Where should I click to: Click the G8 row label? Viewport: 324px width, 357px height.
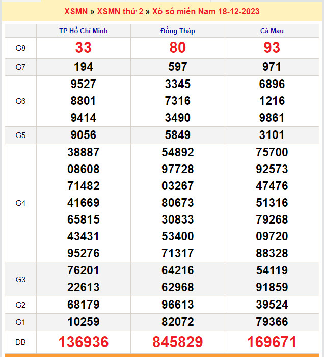click(20, 48)
